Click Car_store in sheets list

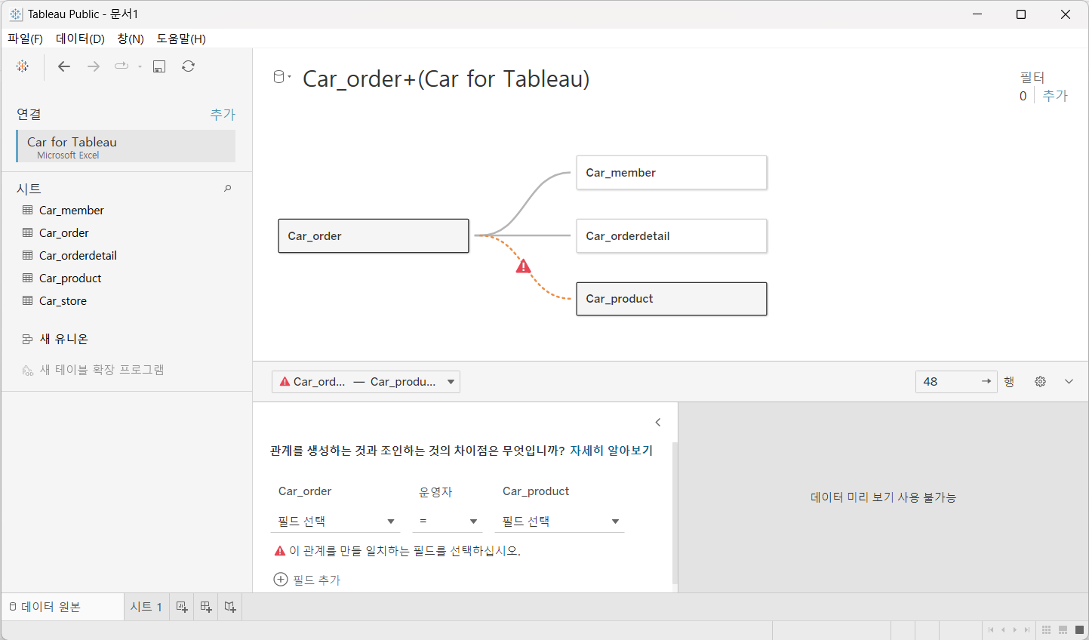click(x=63, y=301)
